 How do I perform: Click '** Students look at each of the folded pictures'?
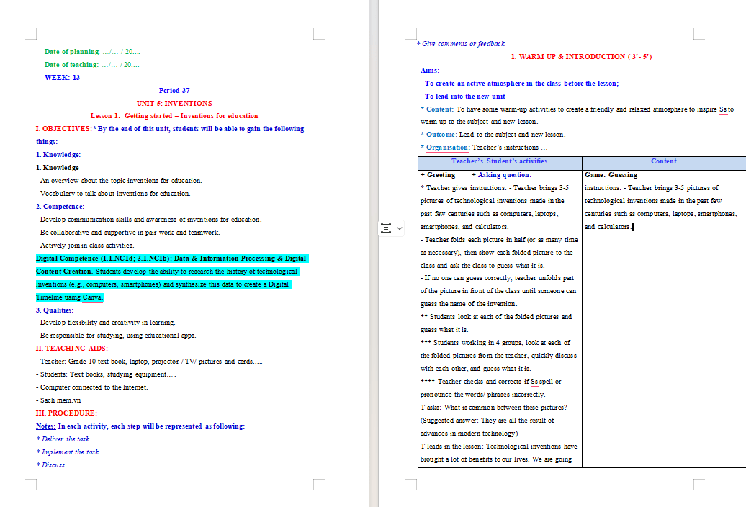(x=496, y=317)
